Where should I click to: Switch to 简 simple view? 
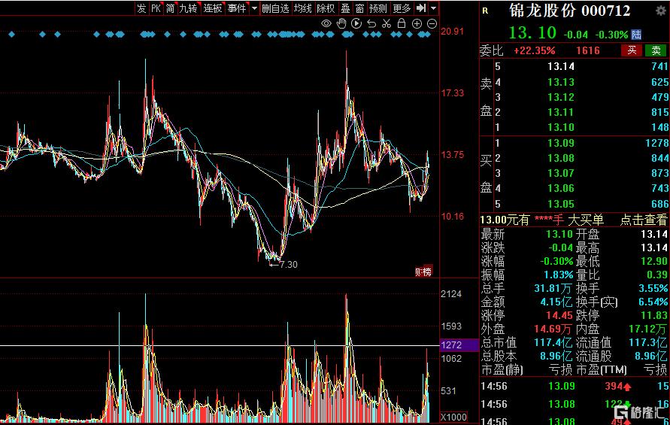(170, 8)
